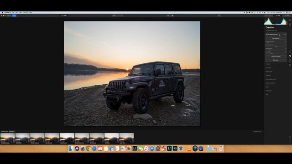The height and width of the screenshot is (164, 292).
Task: Expand the Mystical tool
Action: click(268, 76)
